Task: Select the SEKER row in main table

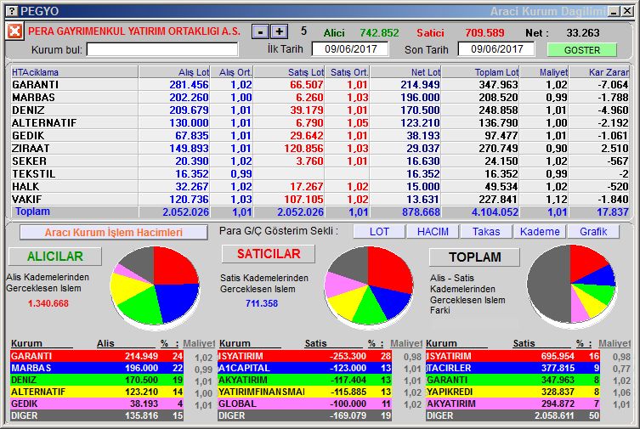Action: pyautogui.click(x=320, y=161)
